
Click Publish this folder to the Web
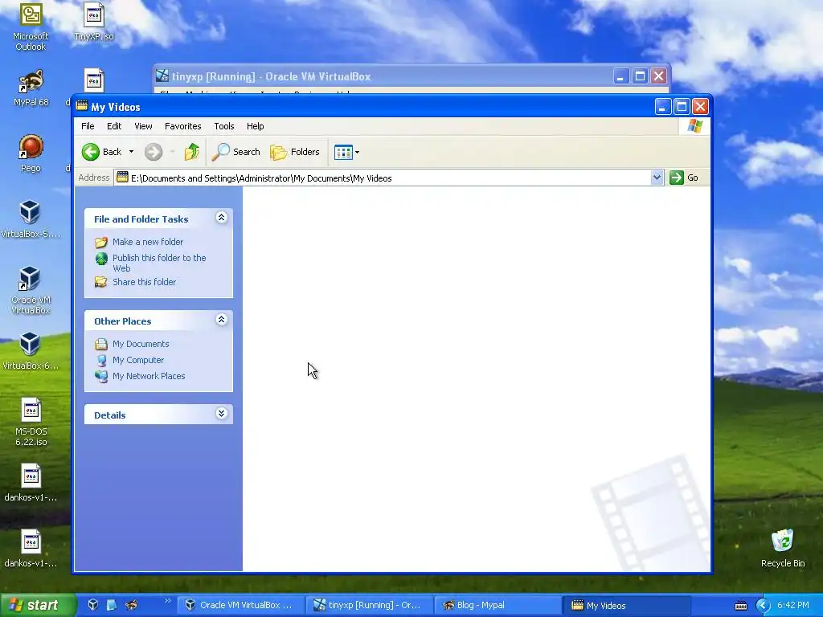(x=159, y=263)
